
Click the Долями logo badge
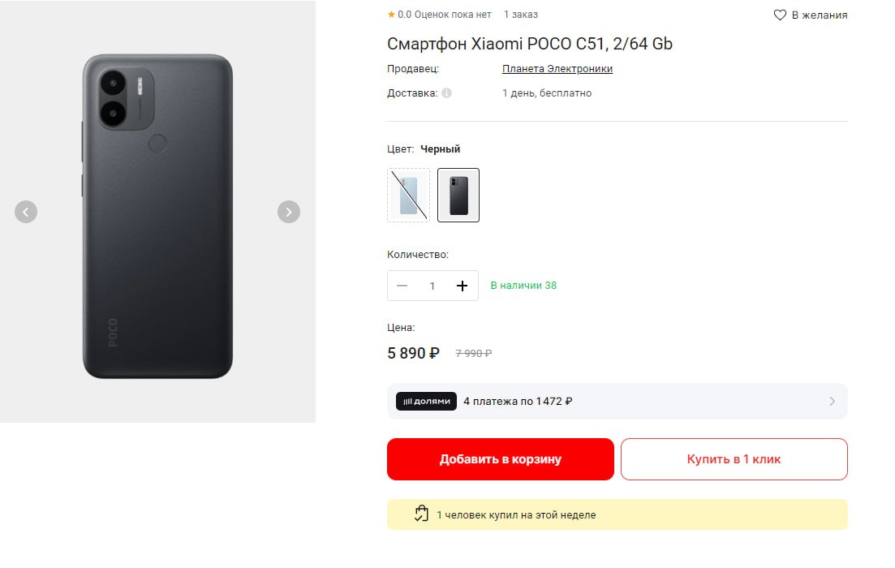pyautogui.click(x=426, y=401)
